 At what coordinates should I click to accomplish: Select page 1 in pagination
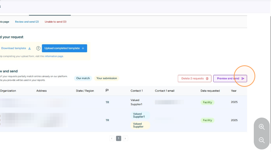tap(119, 138)
